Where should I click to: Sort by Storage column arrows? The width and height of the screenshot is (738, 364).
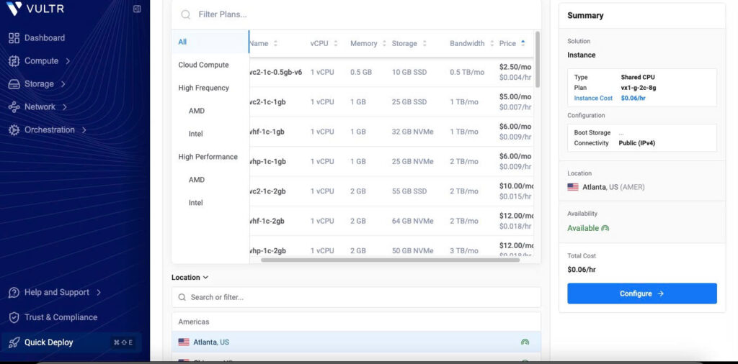(424, 44)
